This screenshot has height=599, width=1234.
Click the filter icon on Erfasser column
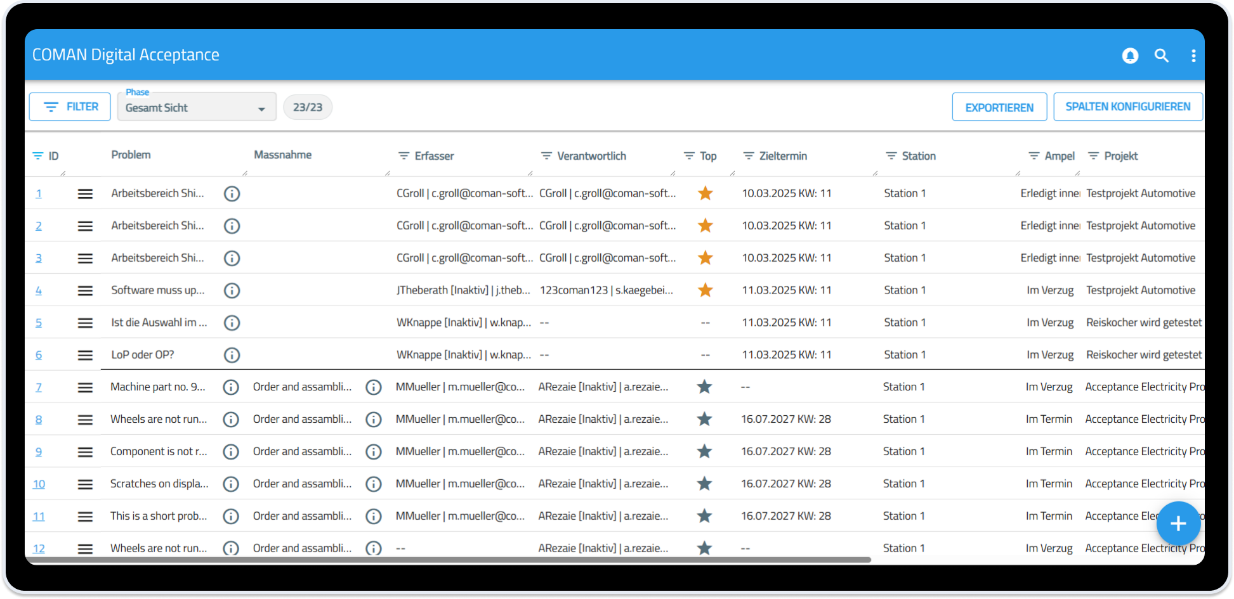(x=404, y=156)
